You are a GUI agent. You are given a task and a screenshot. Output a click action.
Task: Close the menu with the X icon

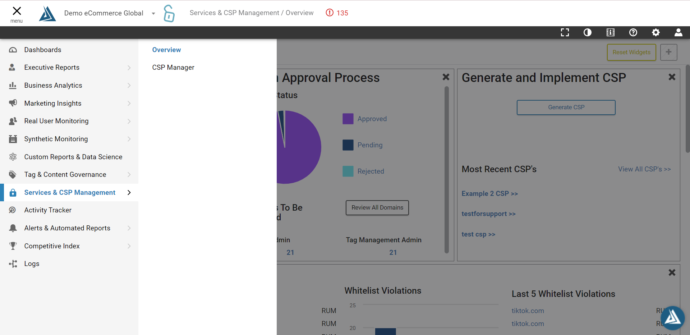click(x=17, y=11)
